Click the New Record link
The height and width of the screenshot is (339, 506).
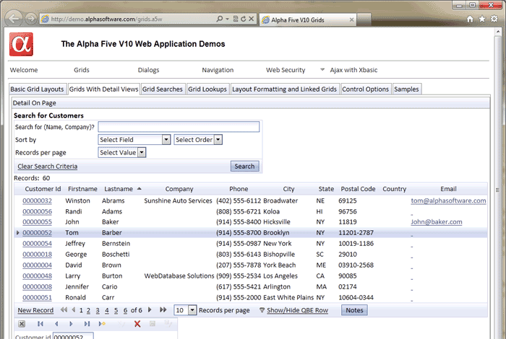pos(35,310)
